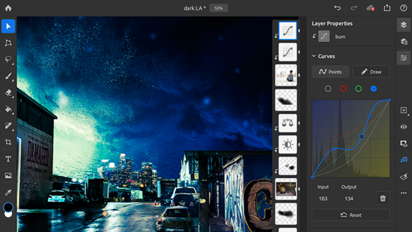
Task: Open the dark LA document title
Action: (195, 8)
